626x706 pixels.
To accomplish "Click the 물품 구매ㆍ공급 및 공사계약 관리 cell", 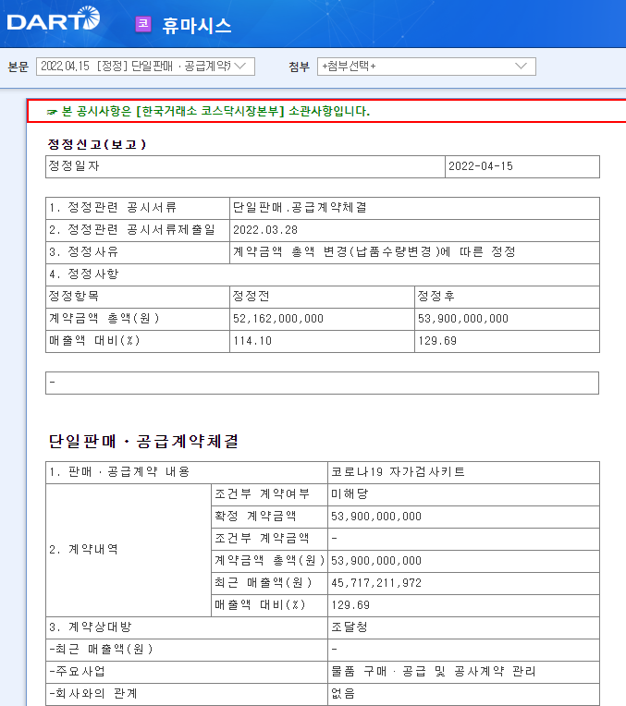I will coord(463,672).
